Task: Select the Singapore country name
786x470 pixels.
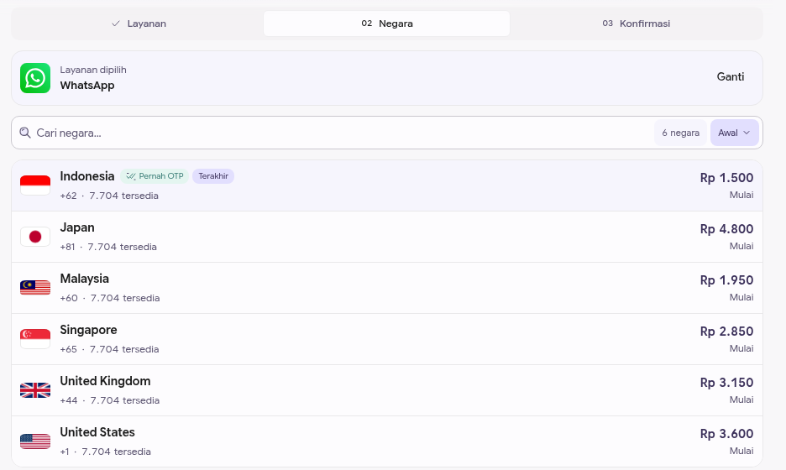Action: (x=88, y=330)
